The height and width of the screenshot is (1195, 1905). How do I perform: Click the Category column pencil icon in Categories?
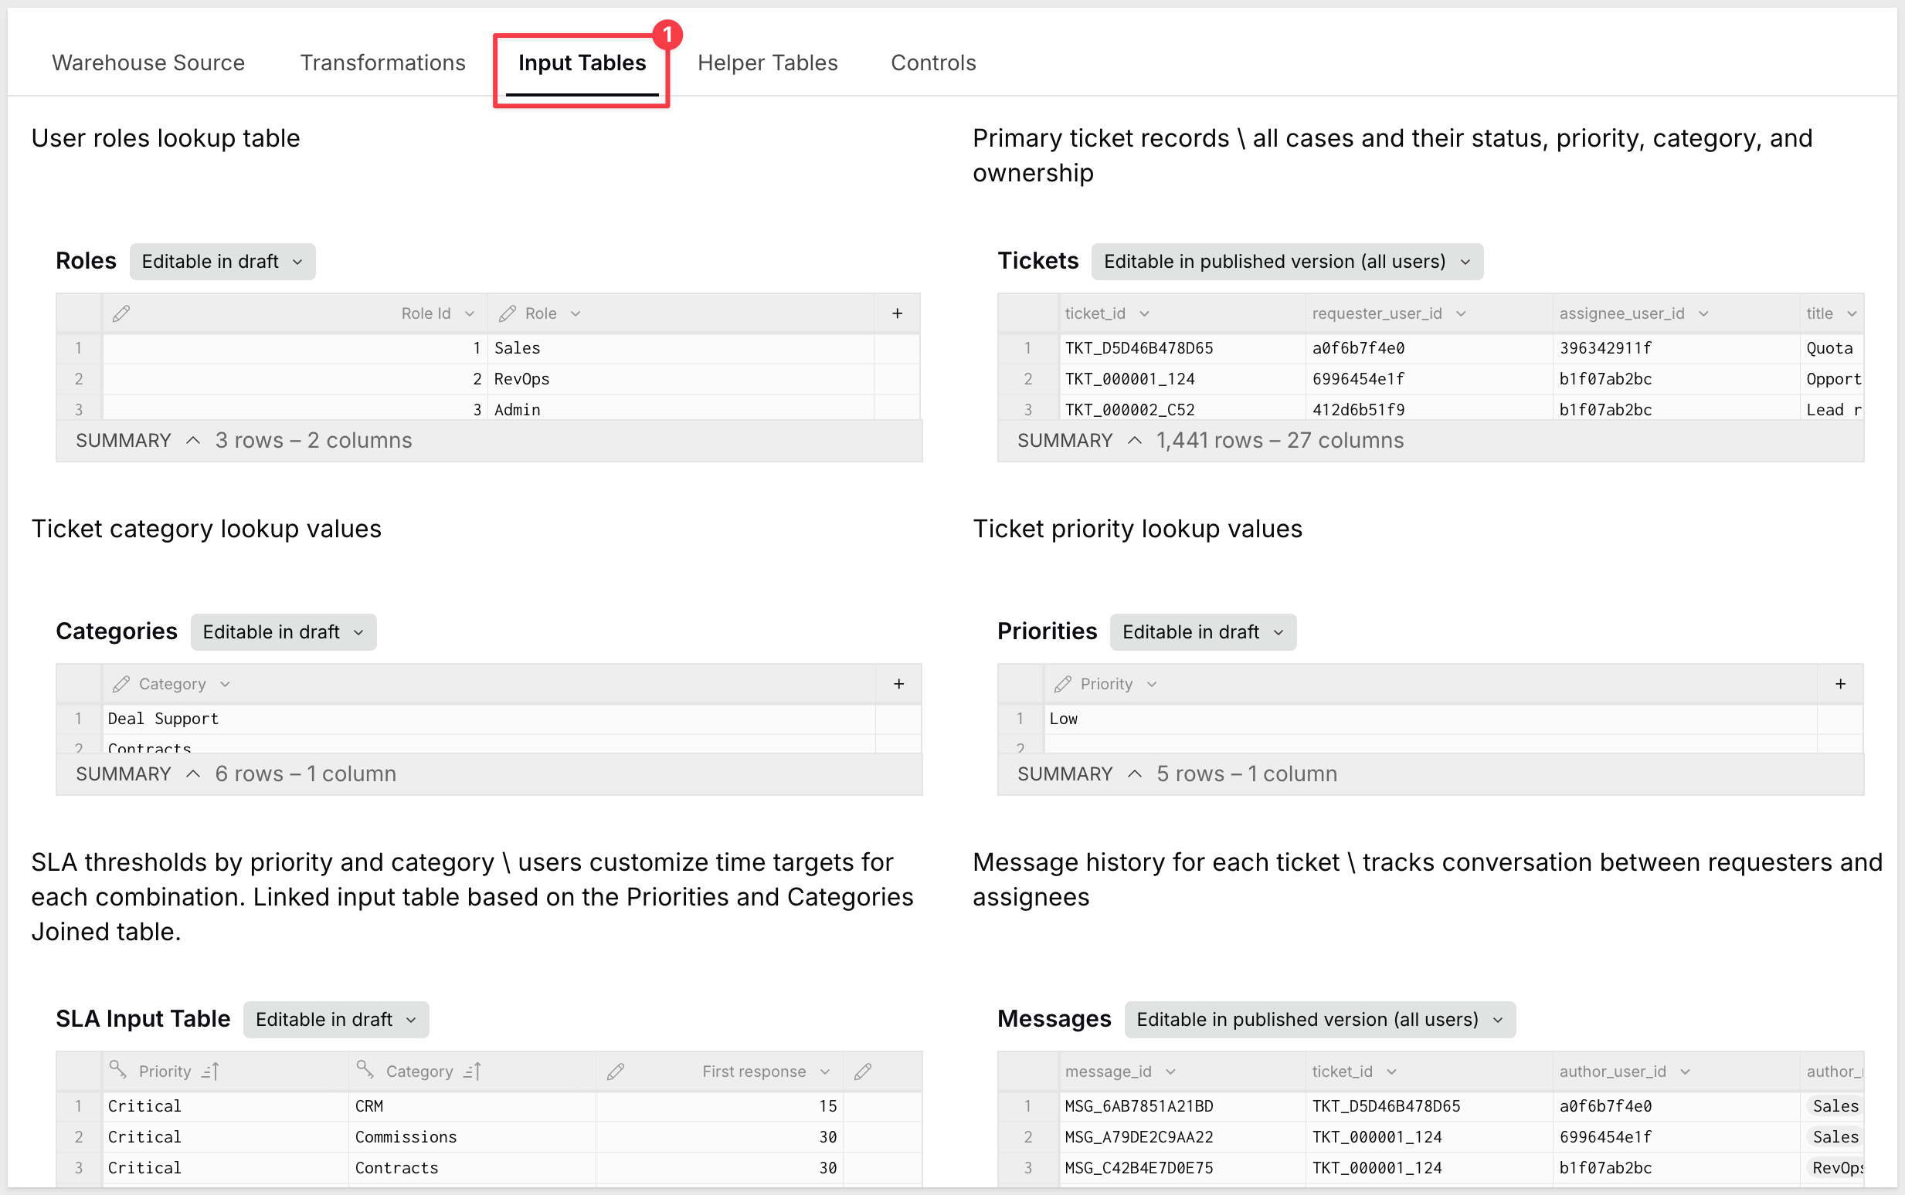(121, 685)
